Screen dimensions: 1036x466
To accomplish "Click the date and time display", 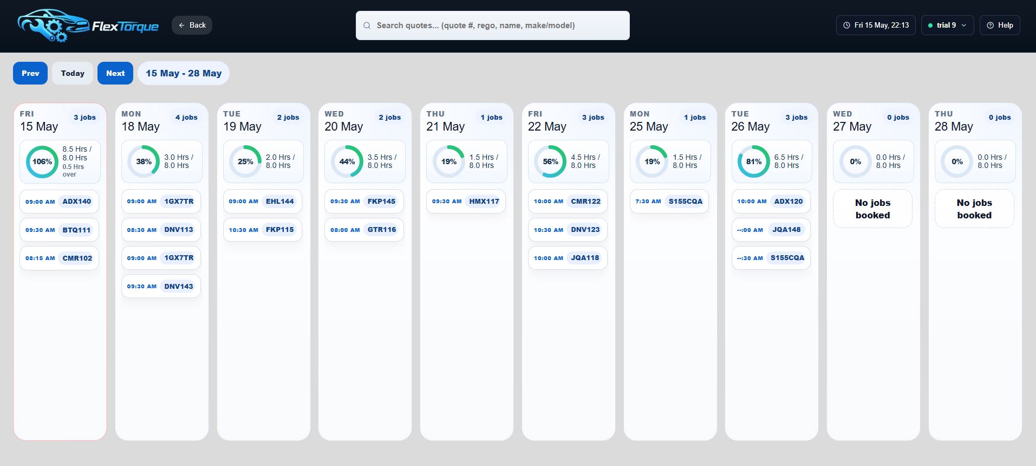I will [x=876, y=25].
